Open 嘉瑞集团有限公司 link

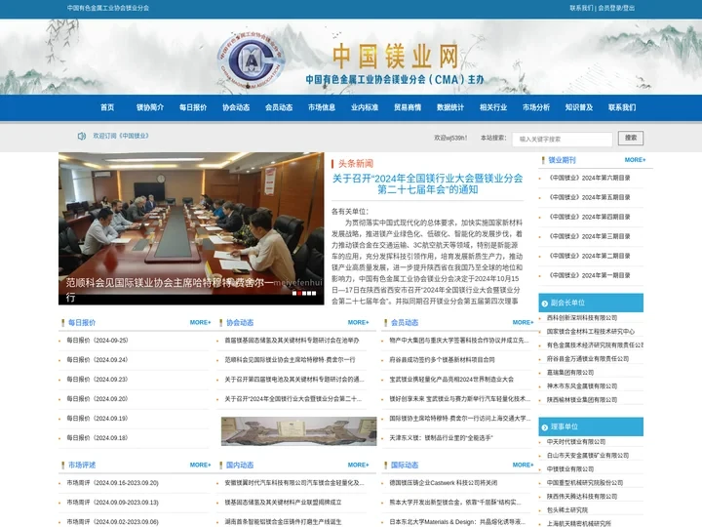tap(570, 373)
